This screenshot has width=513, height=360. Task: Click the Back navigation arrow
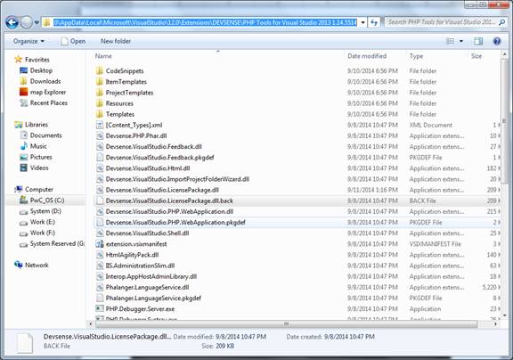(12, 22)
